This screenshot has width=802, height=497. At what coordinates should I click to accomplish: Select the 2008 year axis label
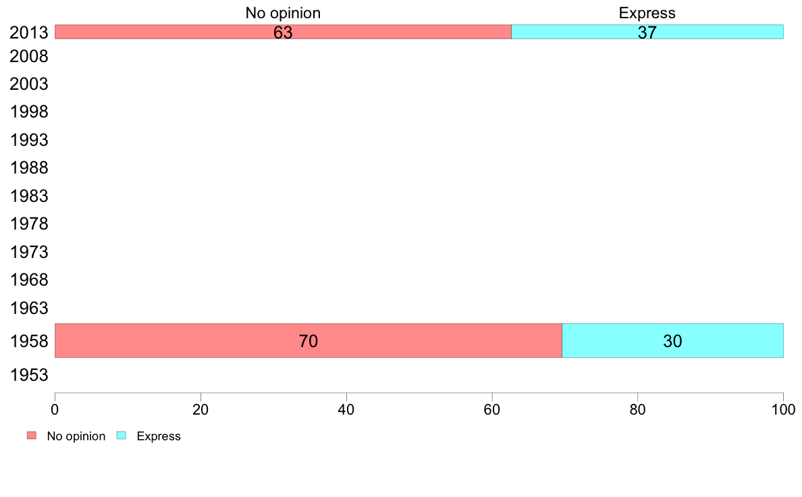28,56
